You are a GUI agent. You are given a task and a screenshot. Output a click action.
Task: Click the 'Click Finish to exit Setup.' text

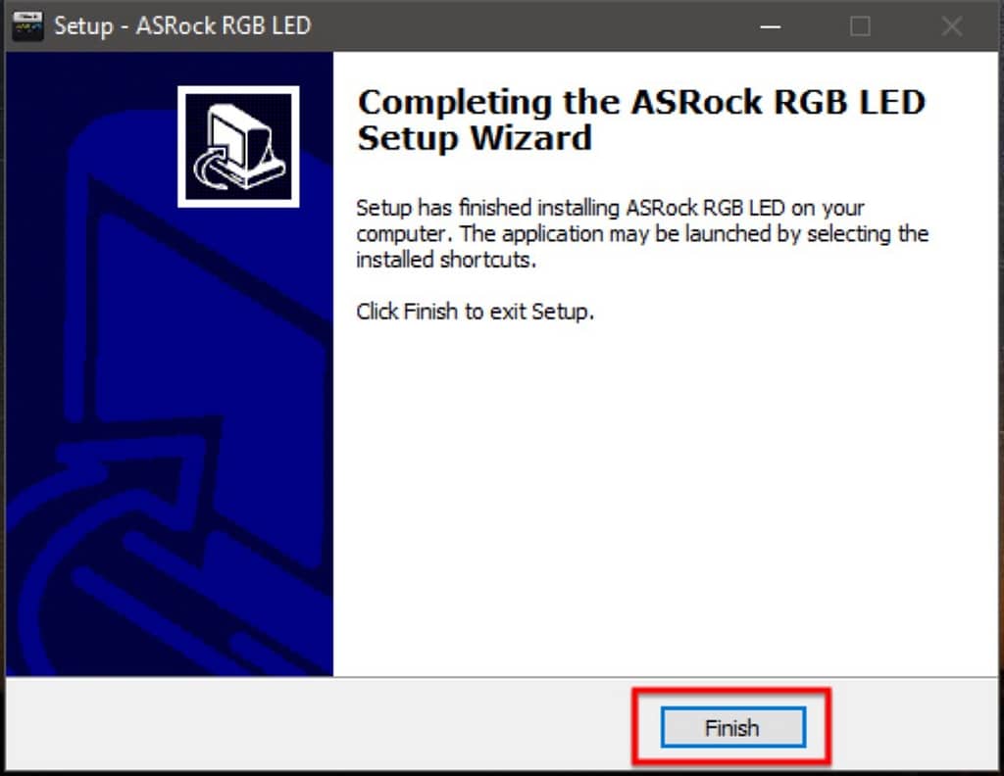(476, 312)
